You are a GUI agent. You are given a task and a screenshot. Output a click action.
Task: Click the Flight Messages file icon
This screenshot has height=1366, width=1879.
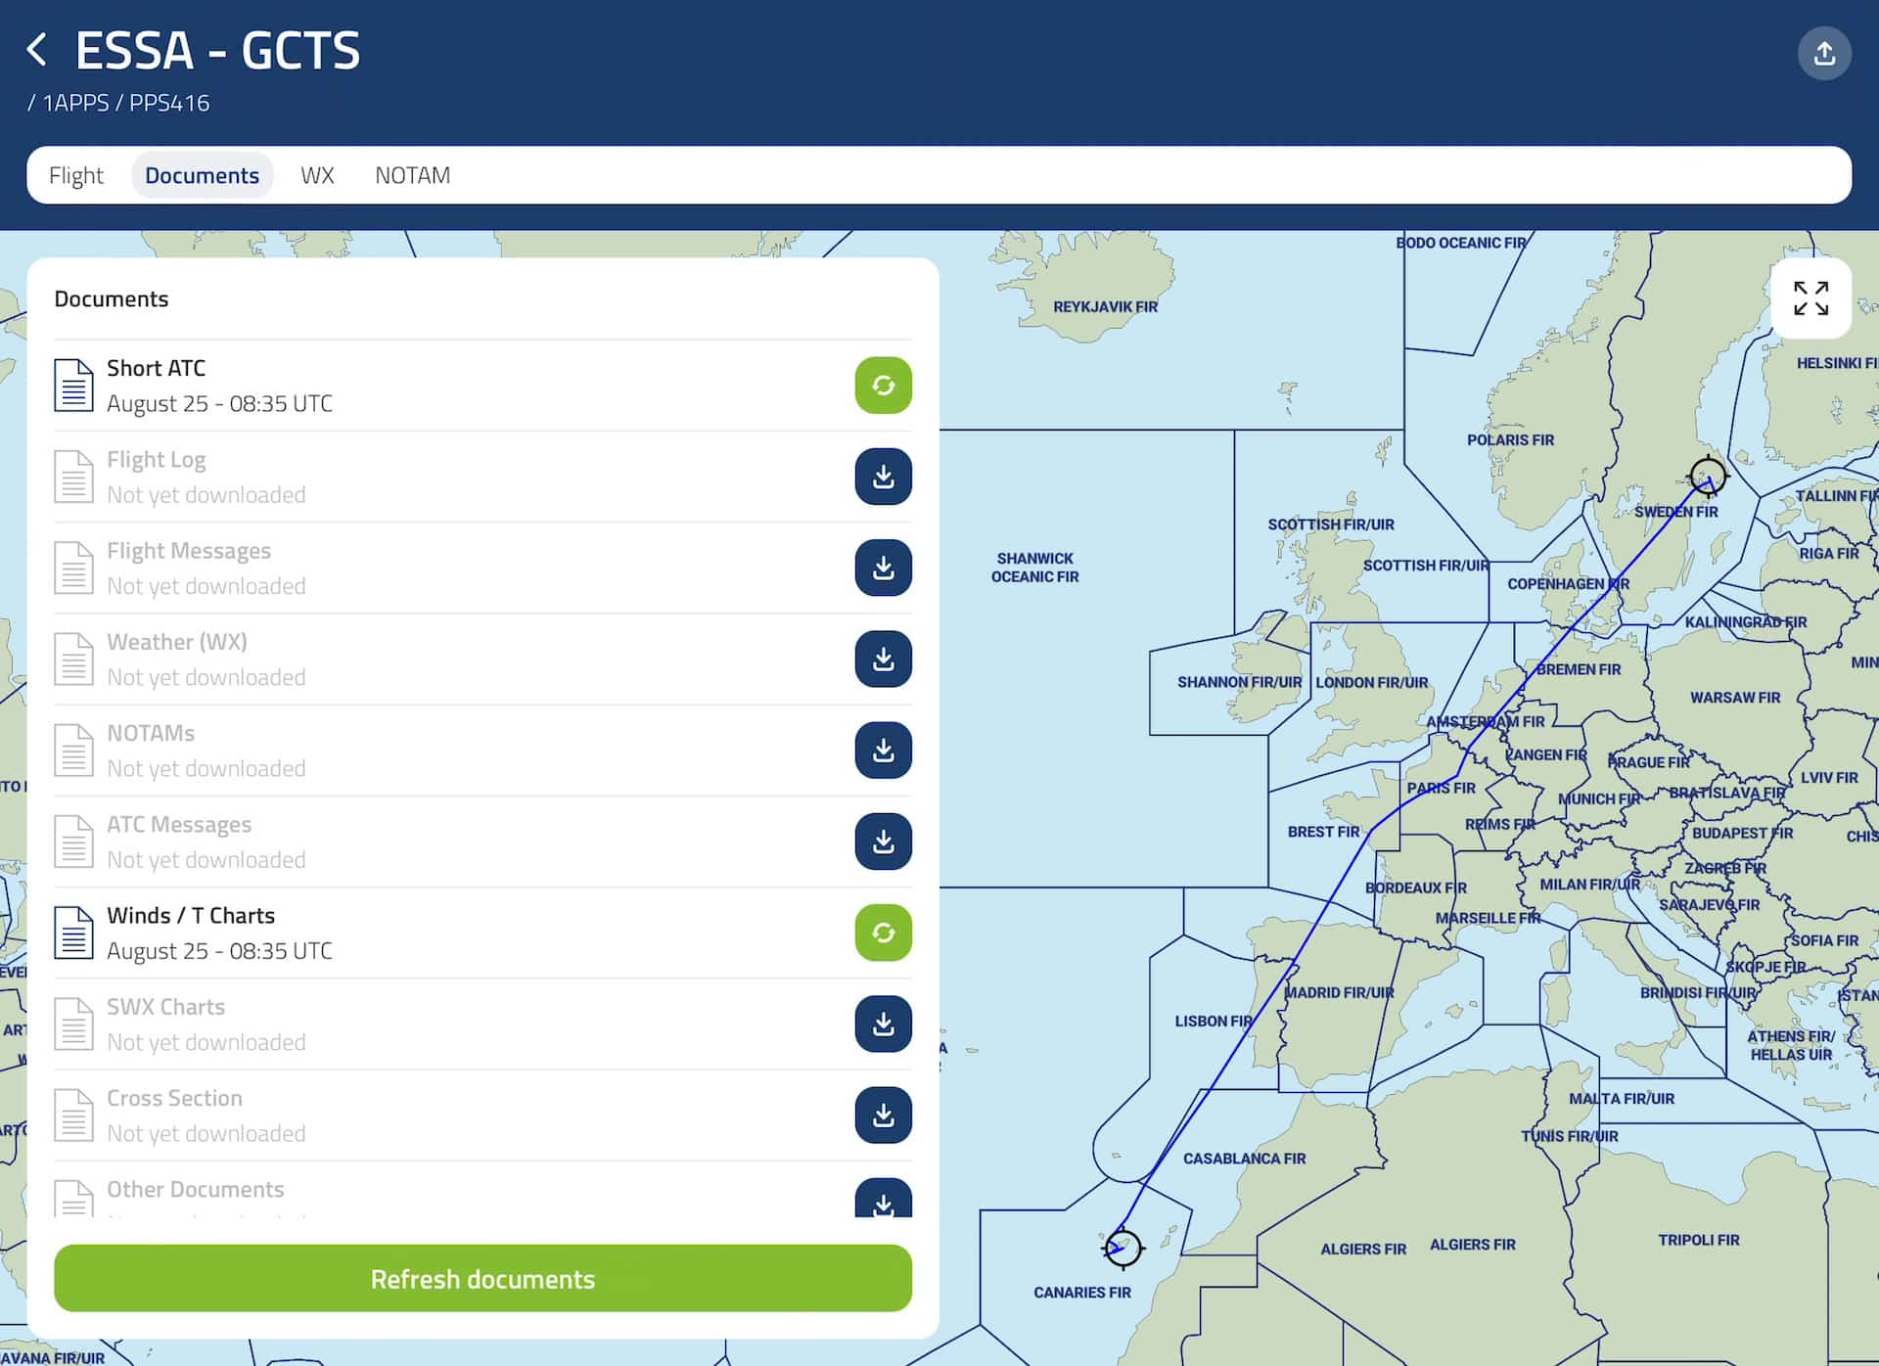(x=73, y=568)
